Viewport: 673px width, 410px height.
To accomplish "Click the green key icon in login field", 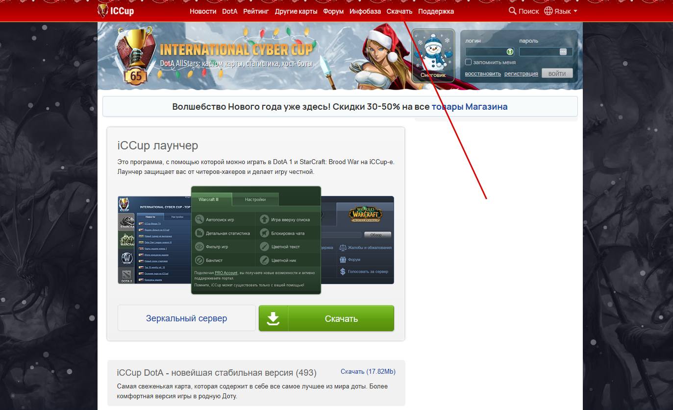I will coord(510,51).
